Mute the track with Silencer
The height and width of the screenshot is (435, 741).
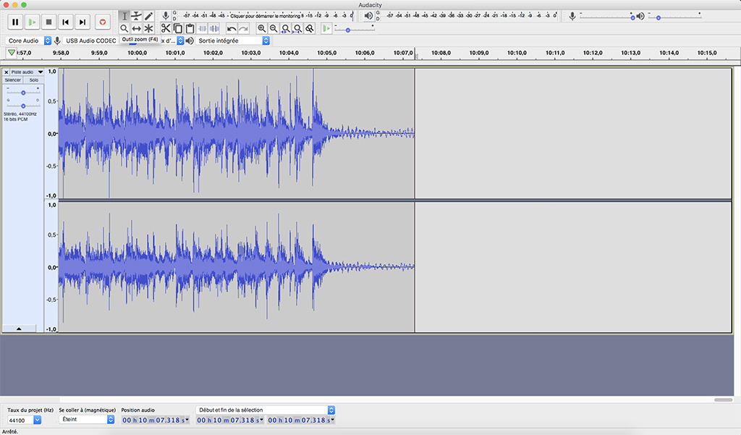tap(13, 80)
